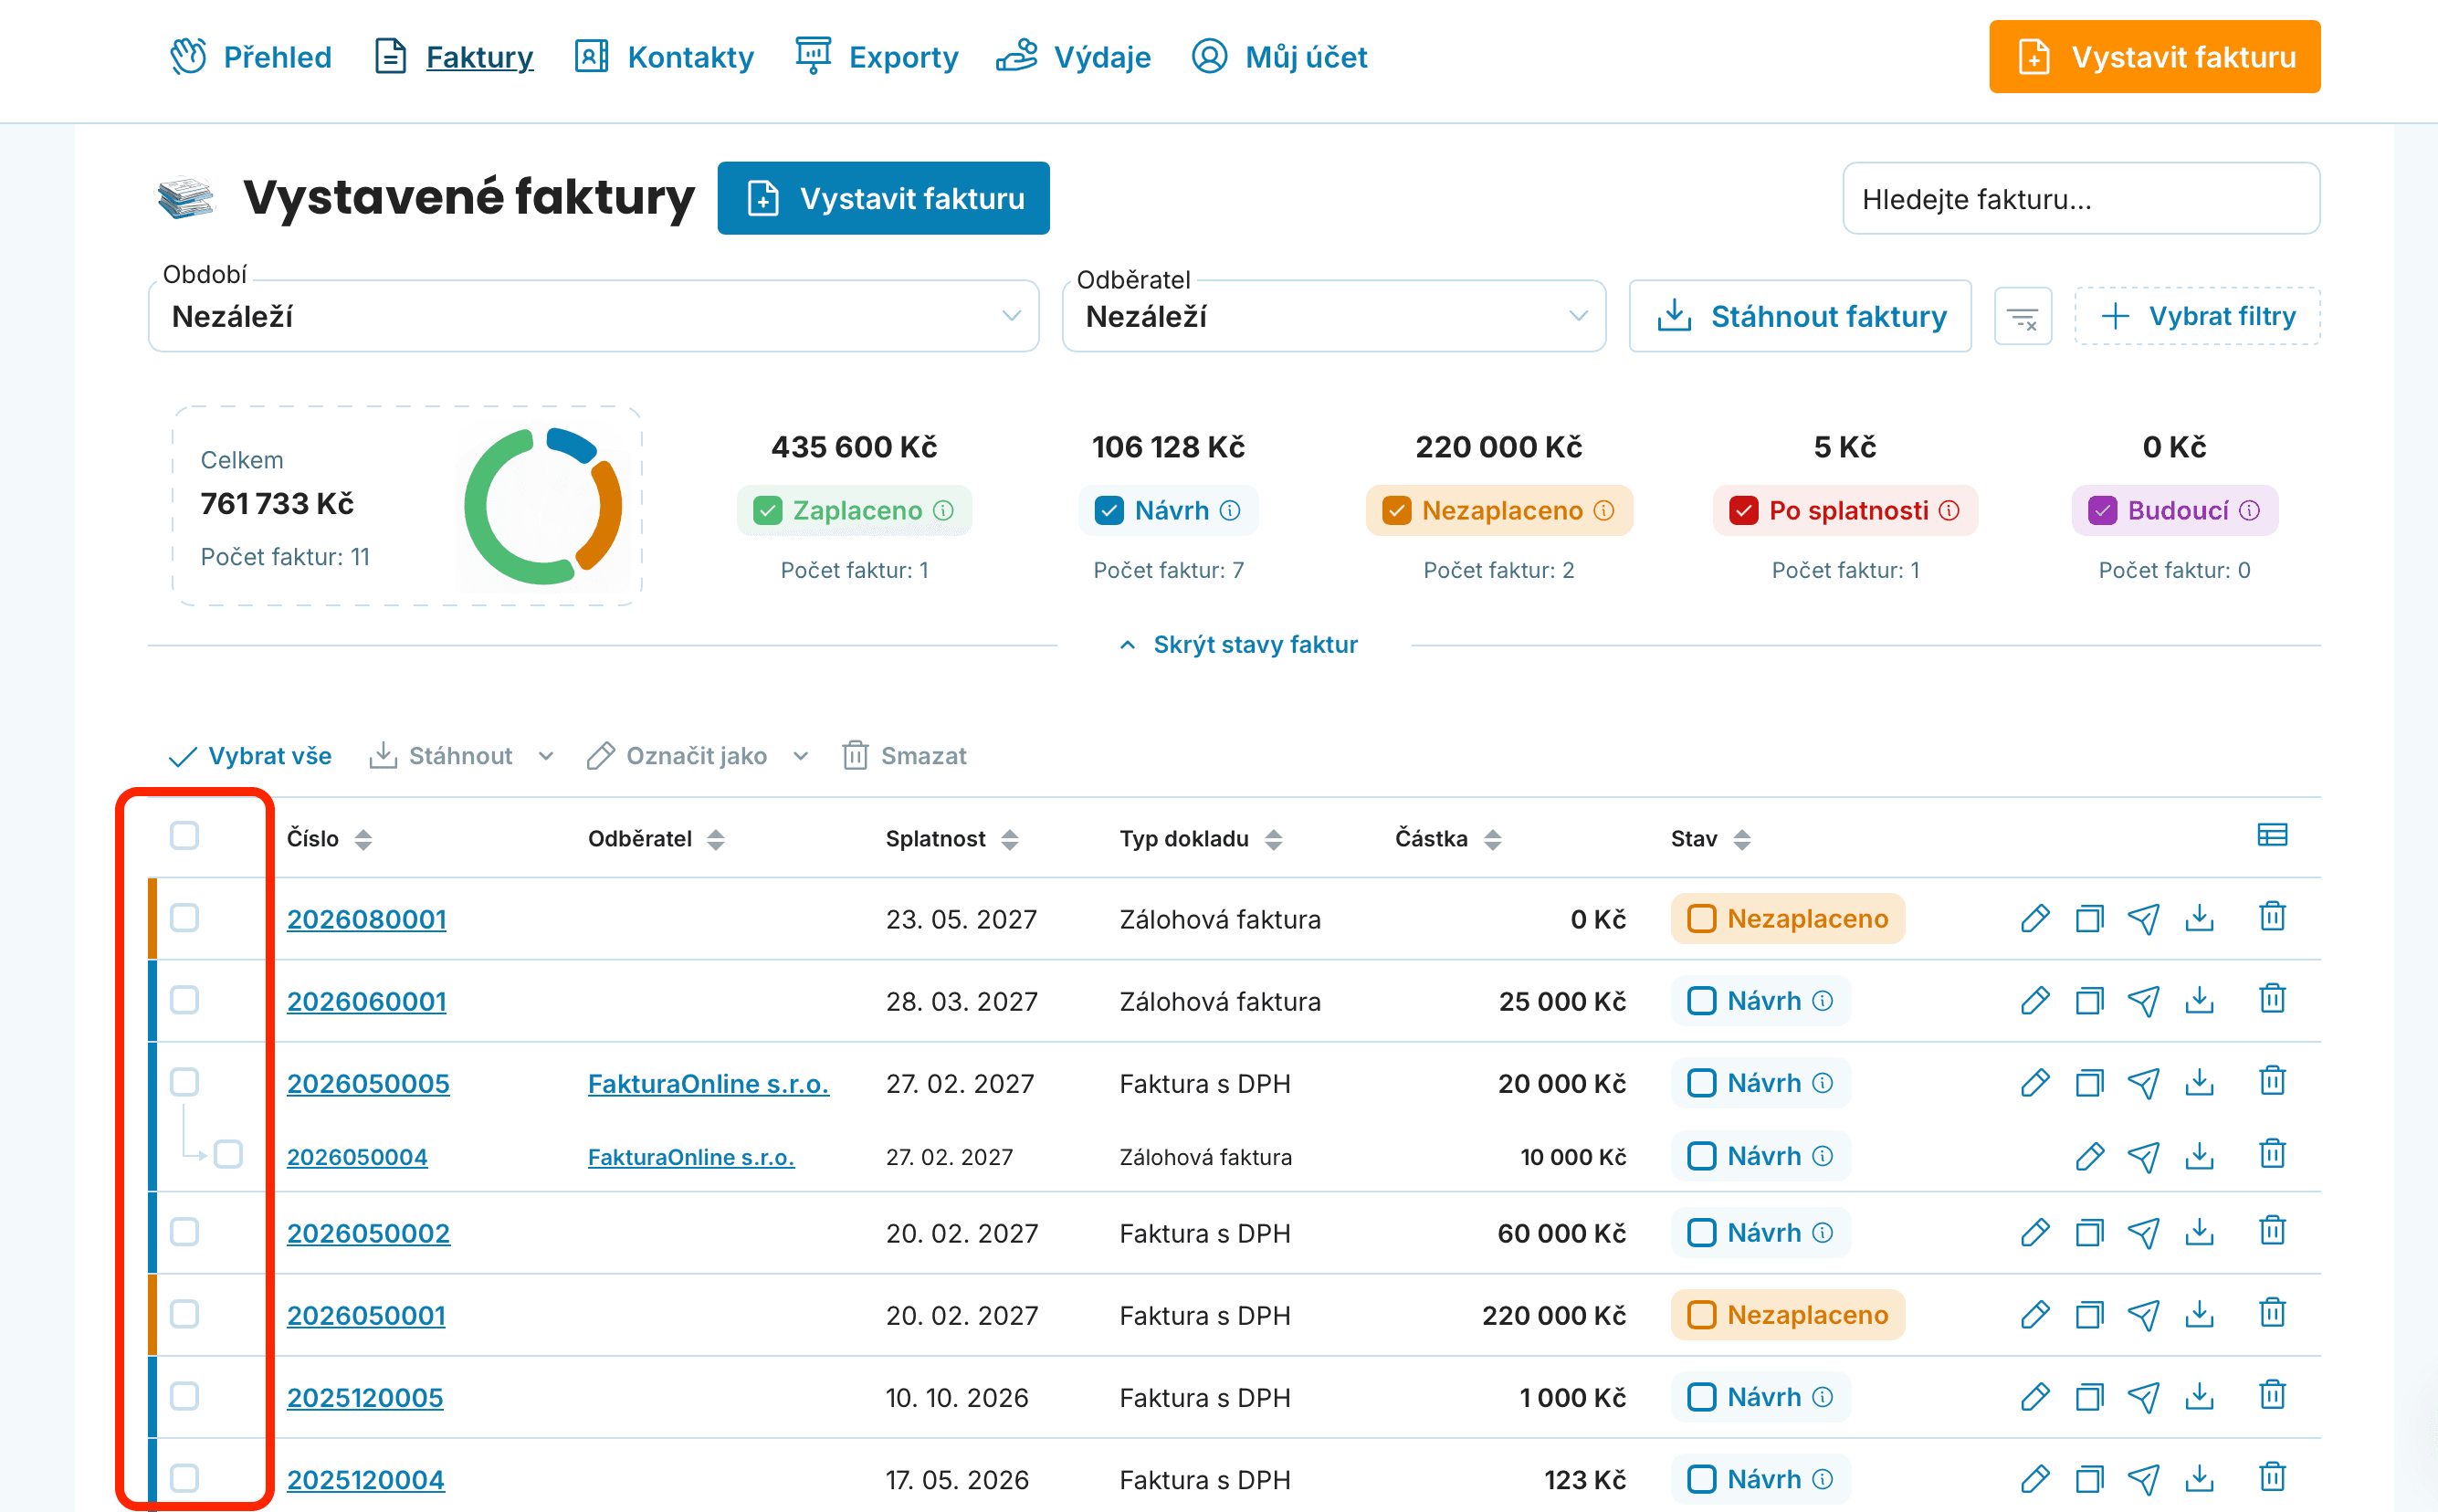2438x1512 pixels.
Task: Check the box for invoice 2026080001
Action: tap(184, 918)
